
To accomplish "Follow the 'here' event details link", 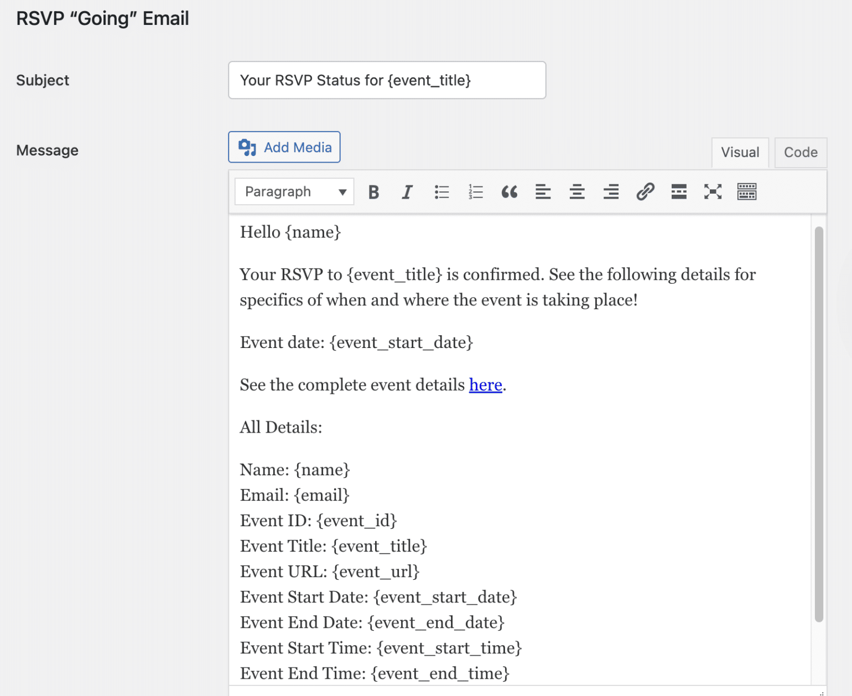I will tap(486, 385).
